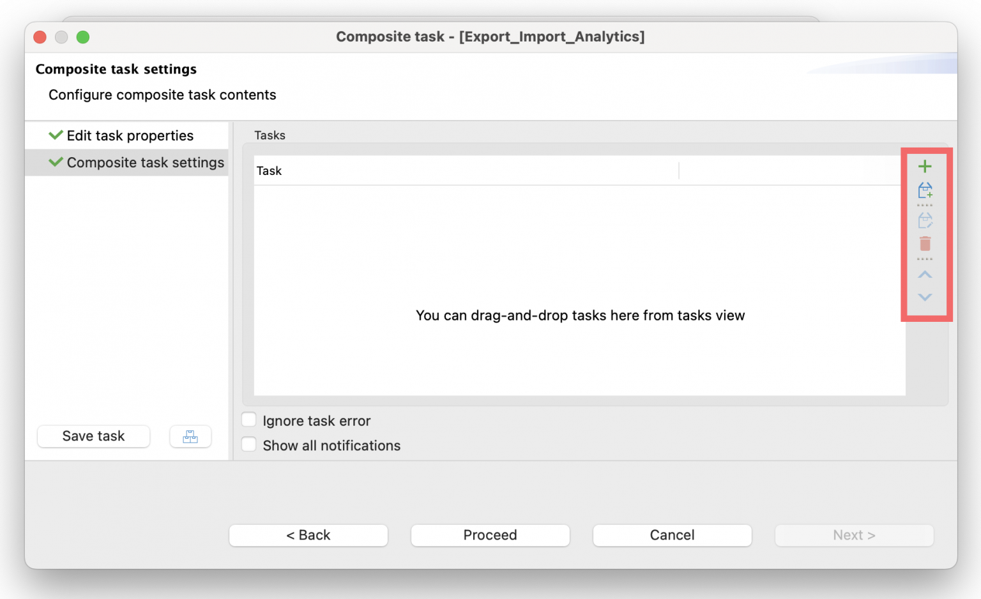Viewport: 981px width, 599px height.
Task: Open the Edit task properties step
Action: [130, 135]
